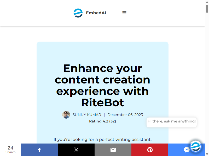Click Sunny Kumar's avatar photo

click(66, 115)
